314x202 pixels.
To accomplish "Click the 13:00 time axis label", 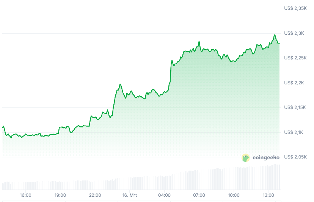I will pyautogui.click(x=268, y=195).
